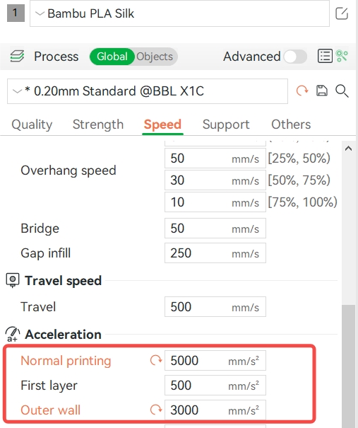Click the green settings tools icon

pyautogui.click(x=342, y=56)
